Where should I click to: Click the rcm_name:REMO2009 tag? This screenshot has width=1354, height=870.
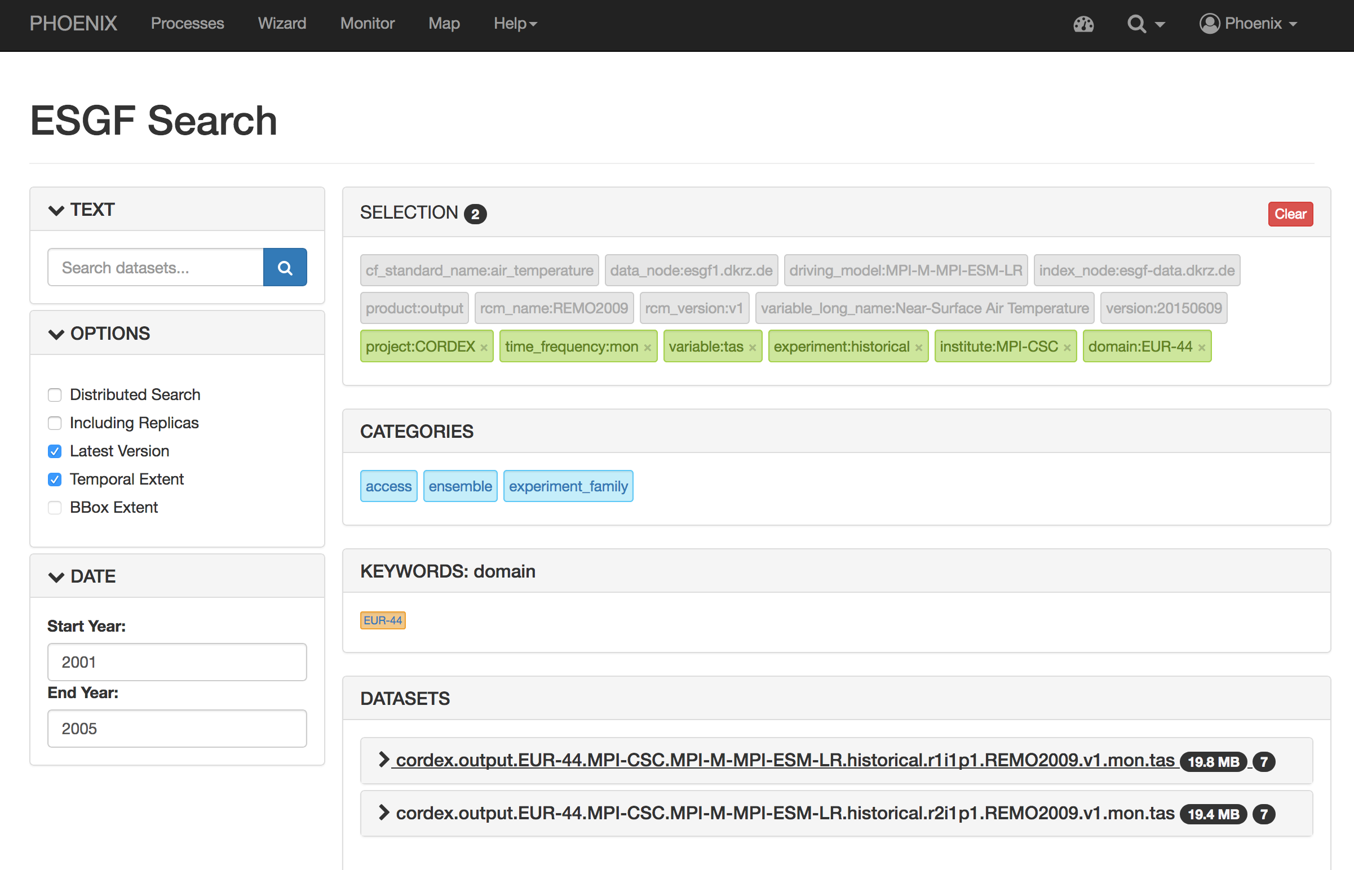click(554, 308)
